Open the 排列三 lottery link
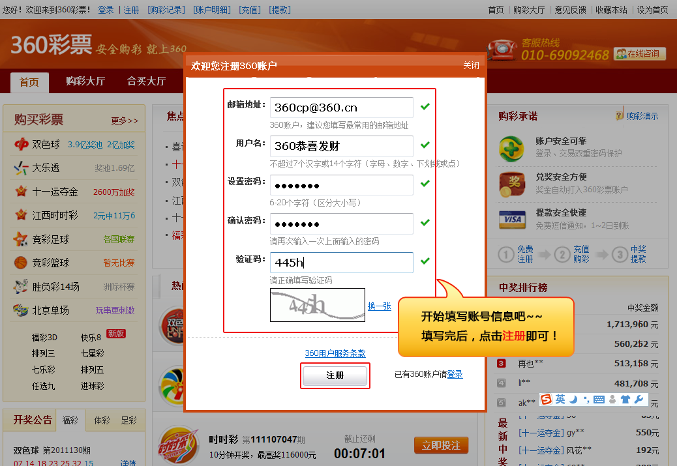 tap(43, 353)
